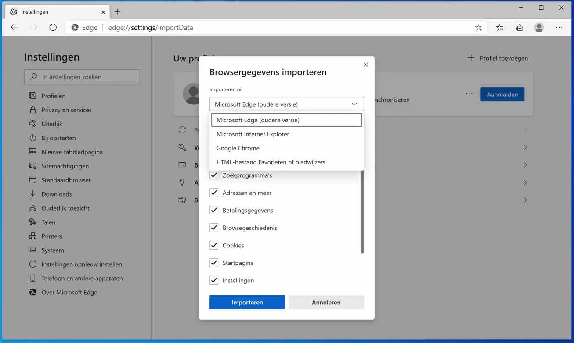
Task: Click the Profielen sidebar icon
Action: coord(32,96)
